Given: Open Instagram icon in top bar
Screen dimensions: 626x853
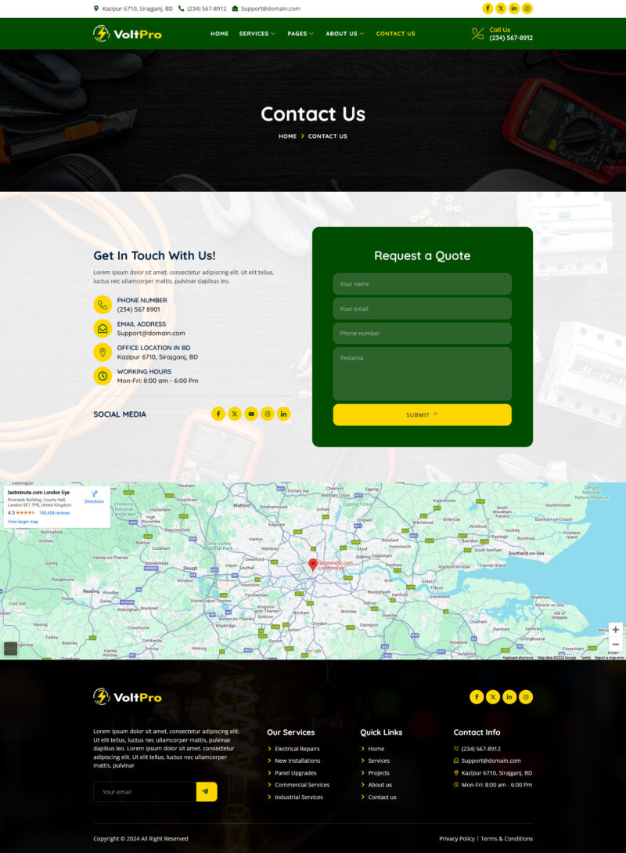Looking at the screenshot, I should [x=527, y=8].
